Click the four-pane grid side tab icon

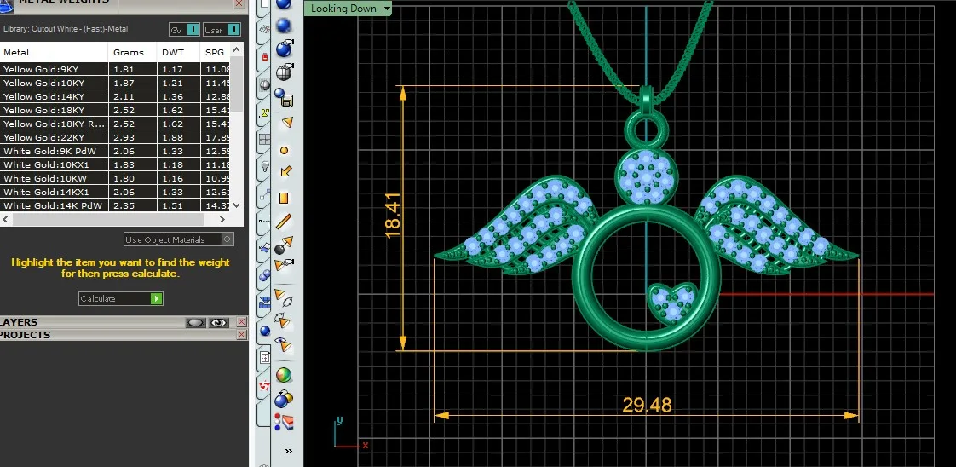(x=265, y=139)
